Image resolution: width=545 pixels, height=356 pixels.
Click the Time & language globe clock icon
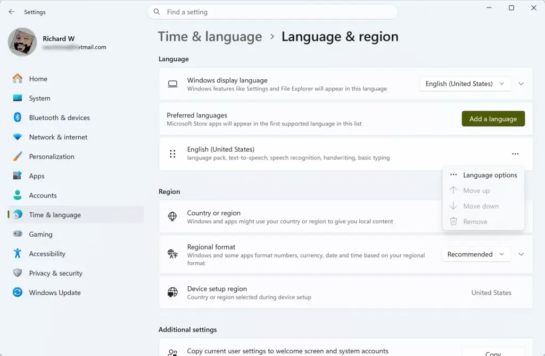coord(18,214)
